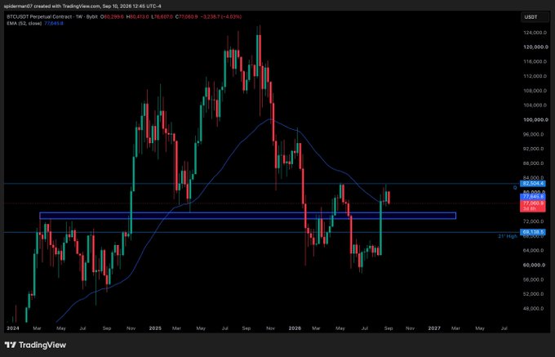Click the 124,000.0 price scale label

(x=535, y=33)
